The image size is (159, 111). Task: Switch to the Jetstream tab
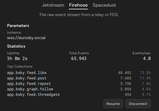[x=53, y=5]
